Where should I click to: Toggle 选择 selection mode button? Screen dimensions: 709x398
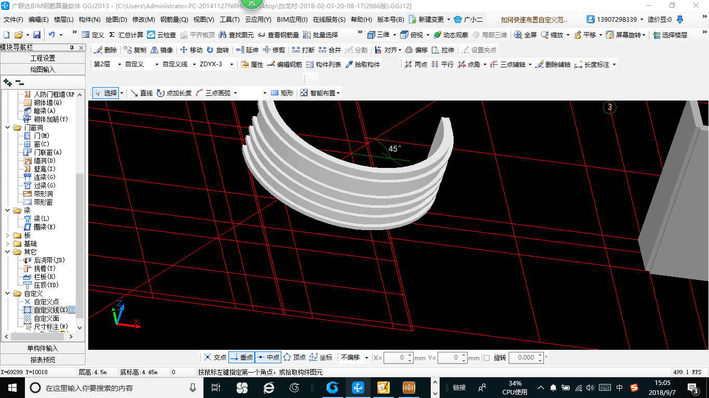(105, 93)
